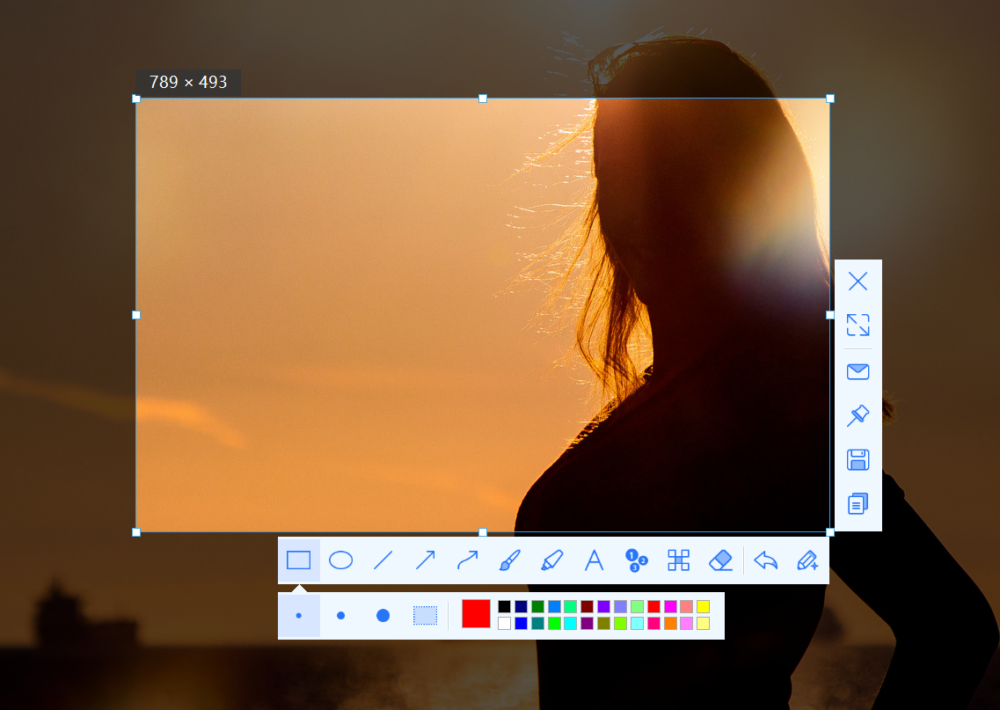Select the Text annotation tool
Image resolution: width=1000 pixels, height=710 pixels.
(x=594, y=560)
